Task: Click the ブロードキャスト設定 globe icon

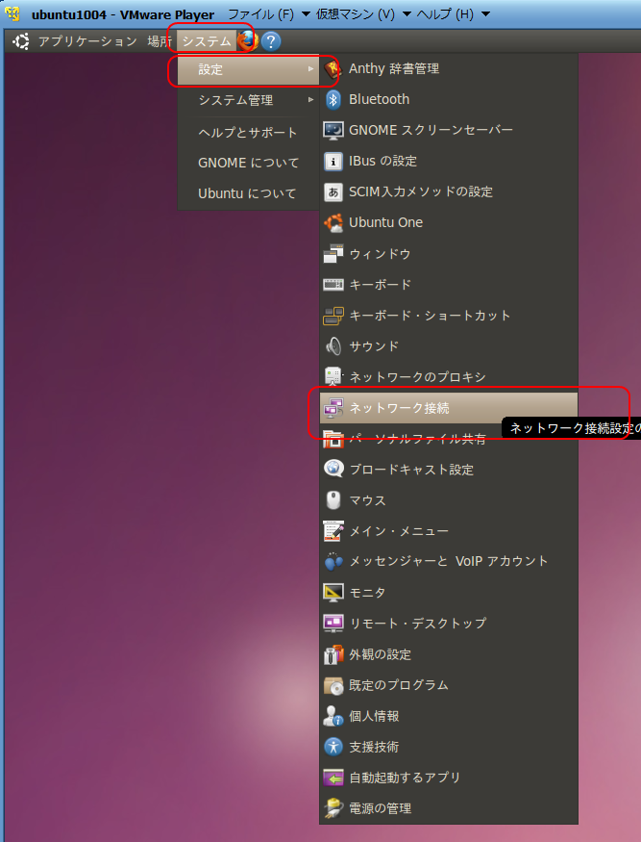Action: click(333, 470)
